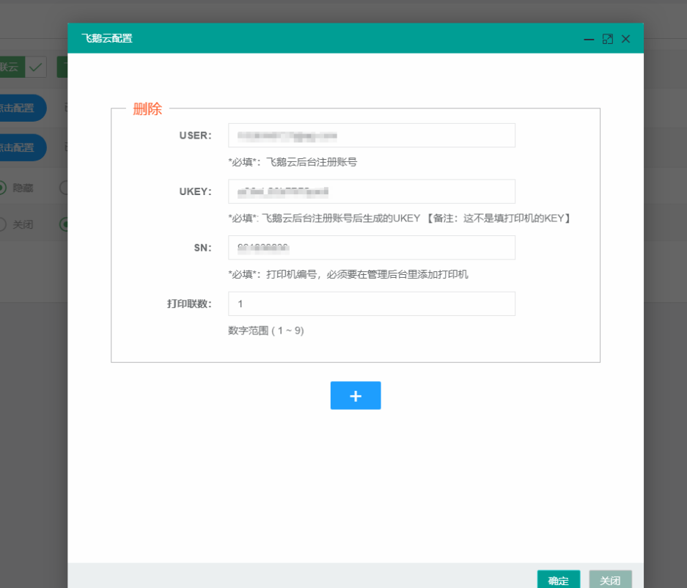The height and width of the screenshot is (588, 687).
Task: Focus the 打印联数 input field
Action: (372, 304)
